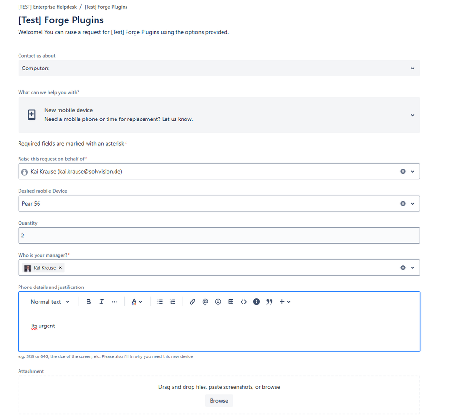Insert a link in editor

[x=193, y=302]
